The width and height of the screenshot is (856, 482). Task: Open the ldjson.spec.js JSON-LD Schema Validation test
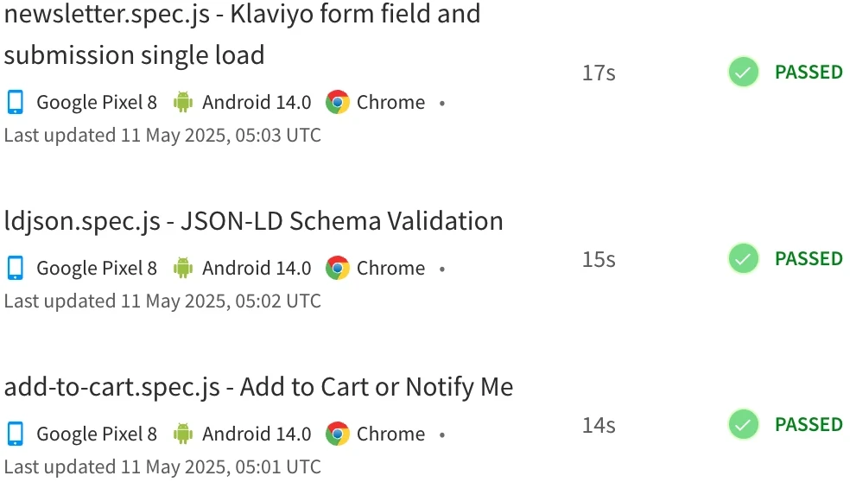[253, 222]
